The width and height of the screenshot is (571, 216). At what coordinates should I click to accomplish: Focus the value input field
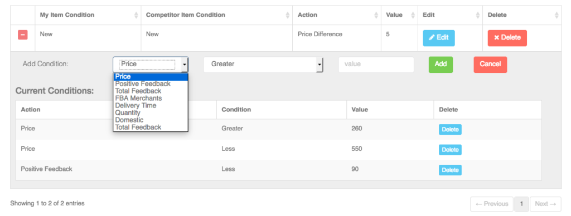[x=376, y=65]
